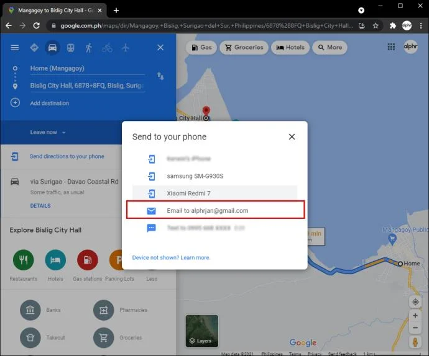Click the Add destination field

[x=50, y=103]
